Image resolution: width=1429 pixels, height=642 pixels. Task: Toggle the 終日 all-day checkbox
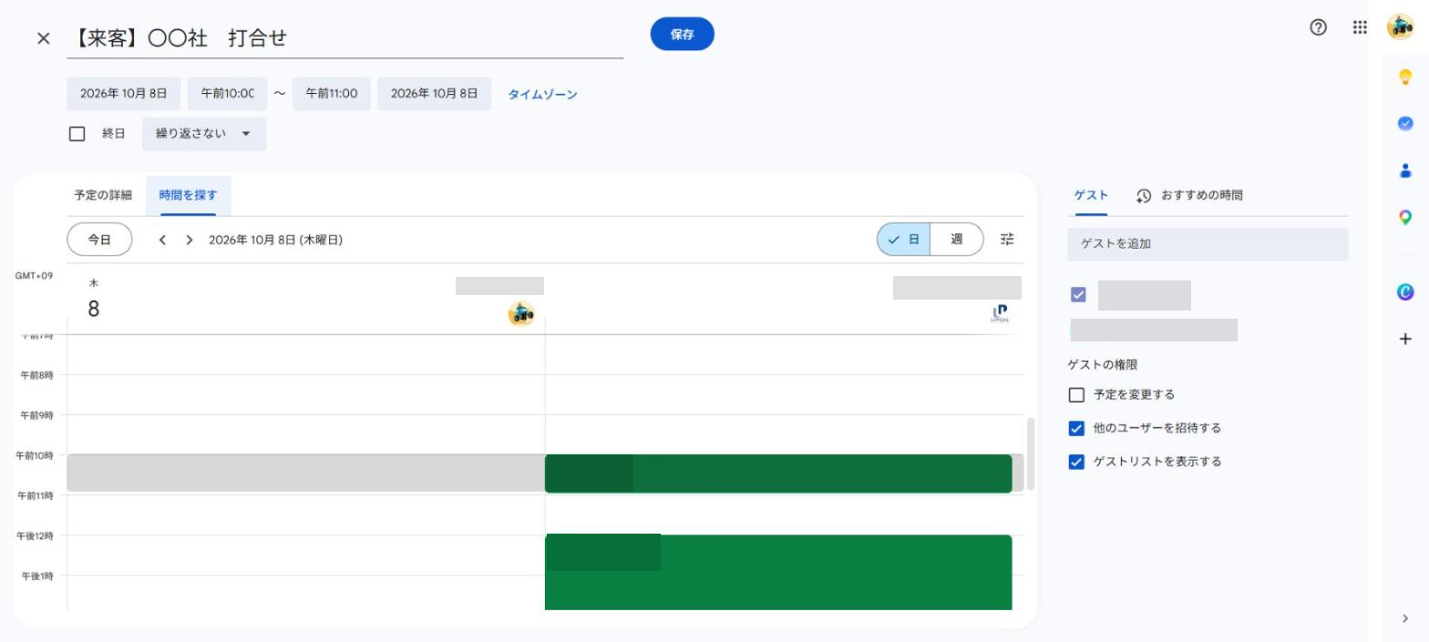click(77, 134)
